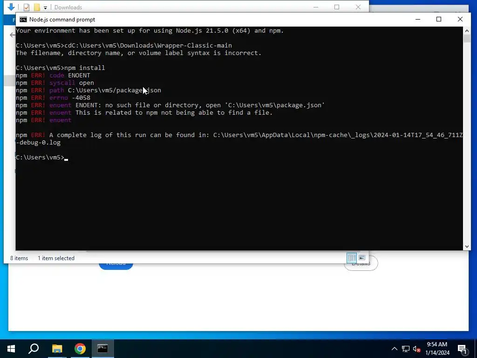Image resolution: width=477 pixels, height=358 pixels.
Task: Click the console vertical scrollbar thumb
Action: (467, 39)
